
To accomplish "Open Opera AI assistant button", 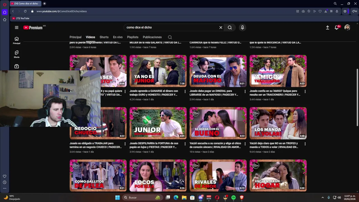I will point(355,11).
